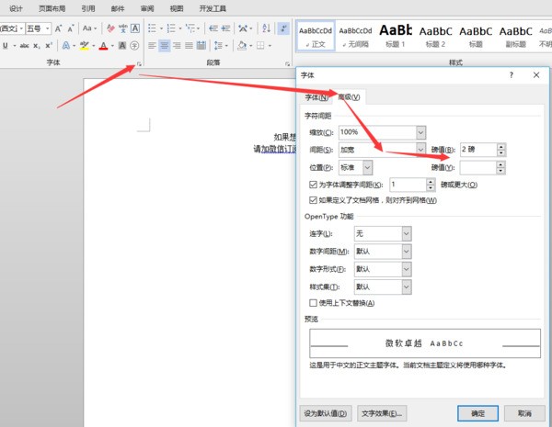Toggle the kerning for fonts checkbox

(314, 185)
